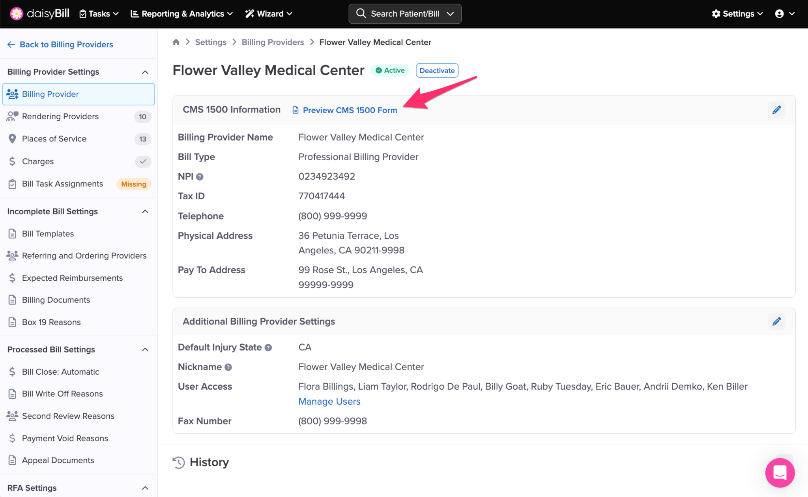Edit Additional Billing Provider Settings pencil icon
808x497 pixels.
click(776, 321)
